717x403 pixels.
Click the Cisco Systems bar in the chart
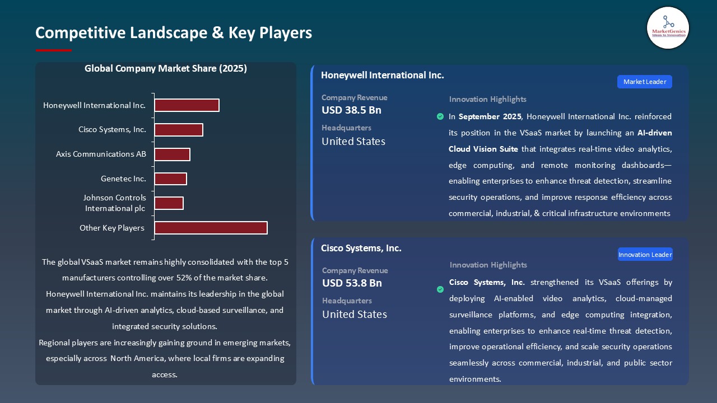[x=178, y=129]
